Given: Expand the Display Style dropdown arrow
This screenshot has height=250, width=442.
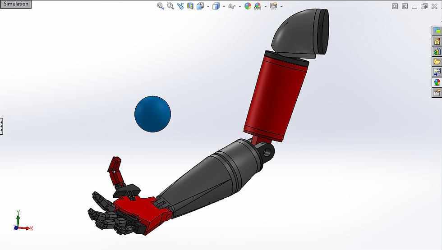Looking at the screenshot, I should click(x=224, y=6).
